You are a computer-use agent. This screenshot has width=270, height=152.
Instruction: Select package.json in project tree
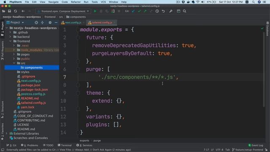tap(30, 85)
